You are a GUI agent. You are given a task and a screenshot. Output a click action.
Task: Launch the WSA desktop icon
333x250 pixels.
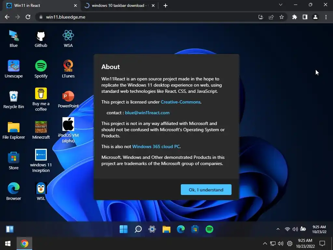68,39
